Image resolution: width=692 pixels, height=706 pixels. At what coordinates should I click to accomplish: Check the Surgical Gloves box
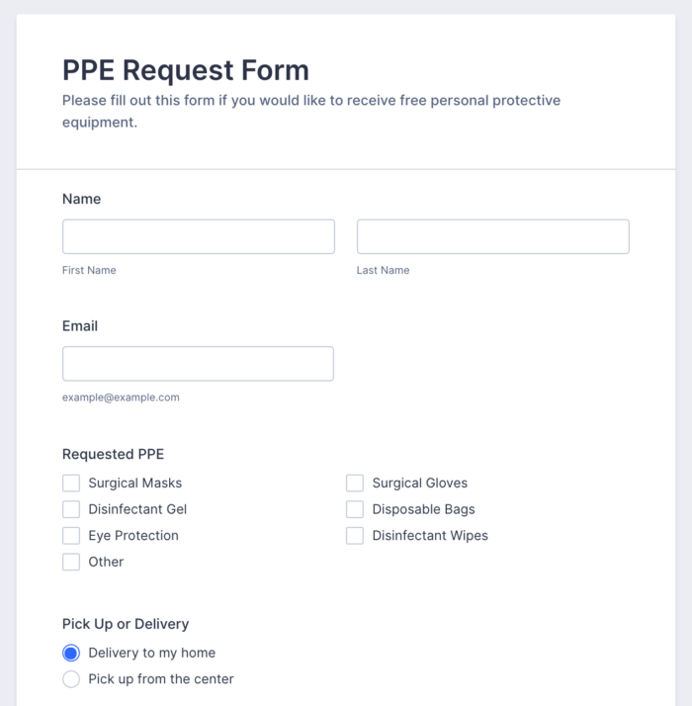coord(355,484)
